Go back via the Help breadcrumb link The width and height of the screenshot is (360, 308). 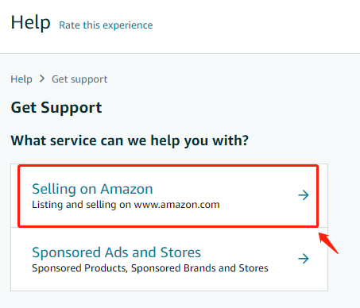(x=21, y=79)
